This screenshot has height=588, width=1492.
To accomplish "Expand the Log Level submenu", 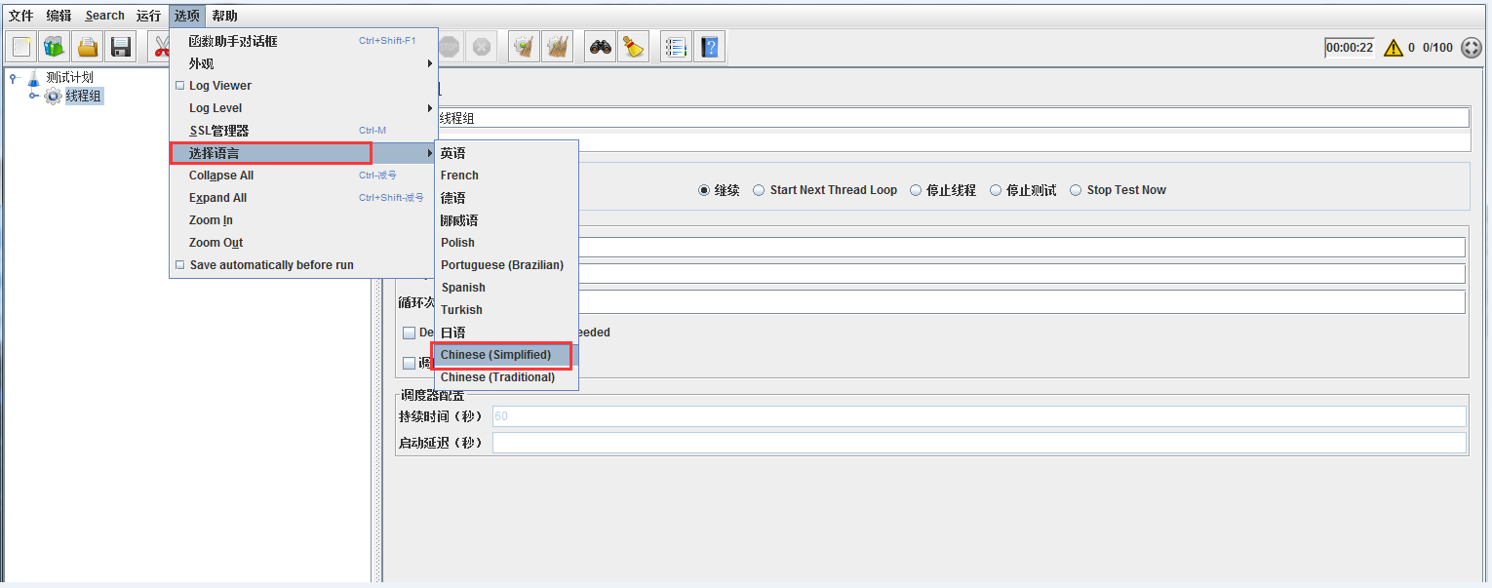I will tap(217, 107).
